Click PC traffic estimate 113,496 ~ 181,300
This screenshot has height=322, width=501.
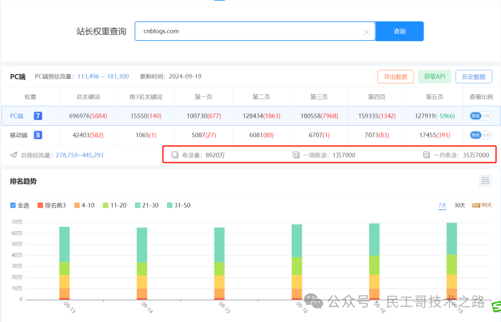103,77
